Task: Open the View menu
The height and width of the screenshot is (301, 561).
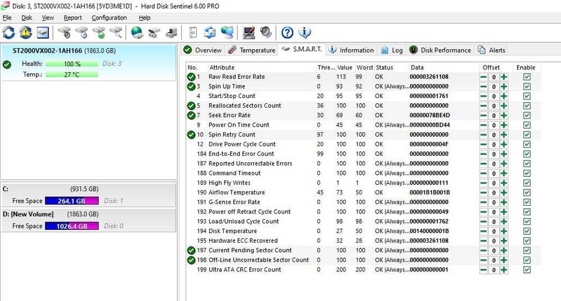Action: click(48, 17)
